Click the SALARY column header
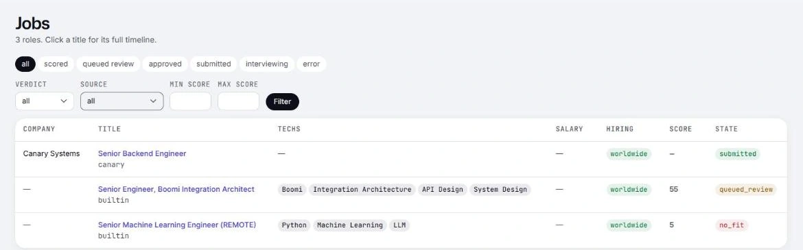The width and height of the screenshot is (803, 250). [x=569, y=129]
